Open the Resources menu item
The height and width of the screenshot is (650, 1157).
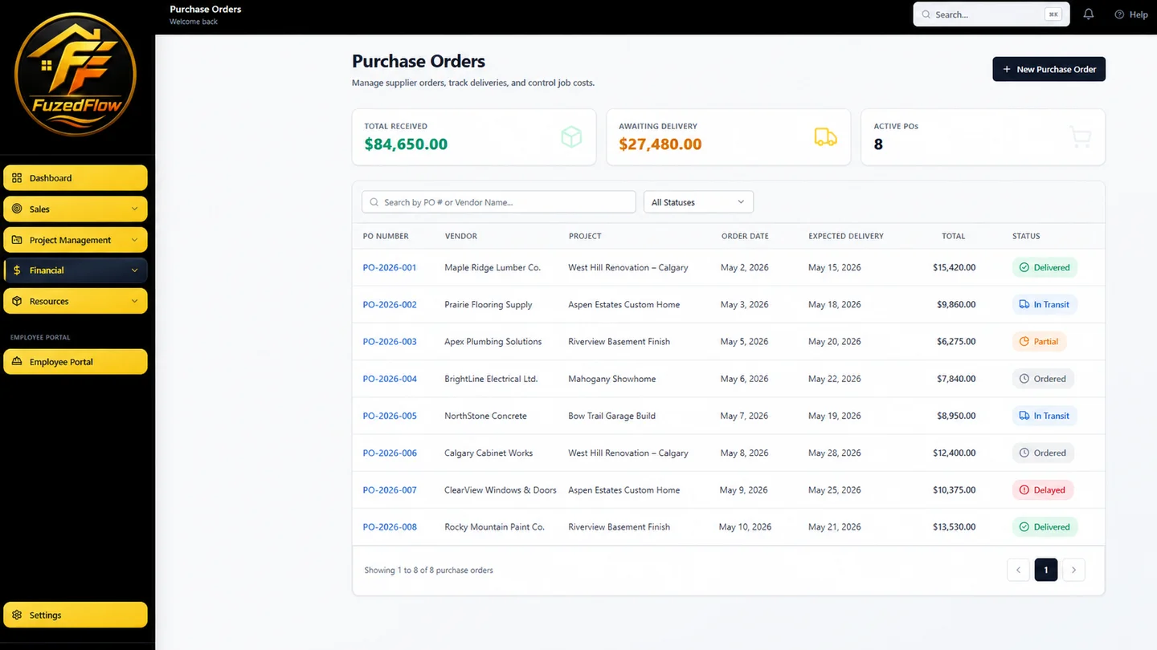(x=76, y=302)
